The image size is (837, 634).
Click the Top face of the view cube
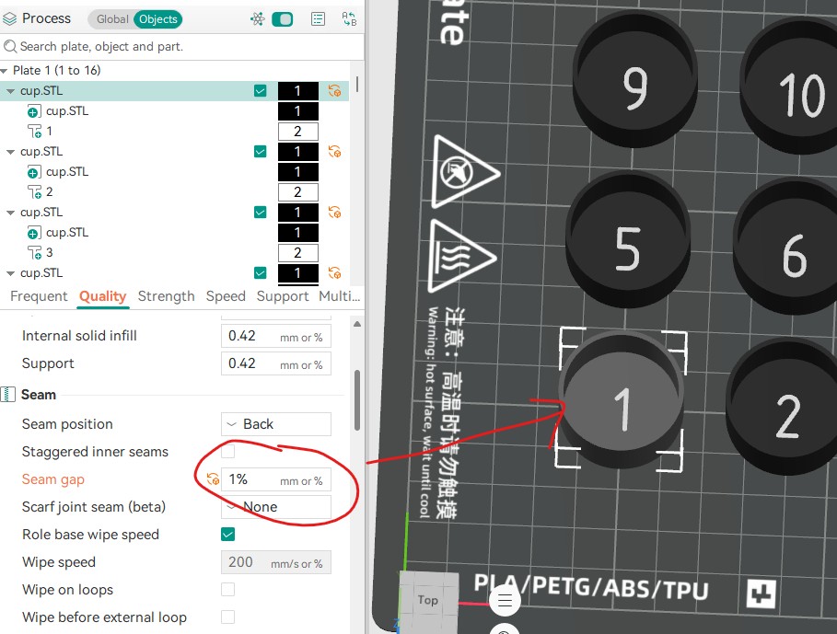[x=429, y=600]
